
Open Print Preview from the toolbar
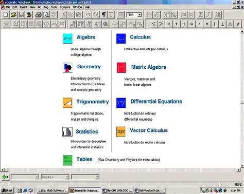click(46, 15)
